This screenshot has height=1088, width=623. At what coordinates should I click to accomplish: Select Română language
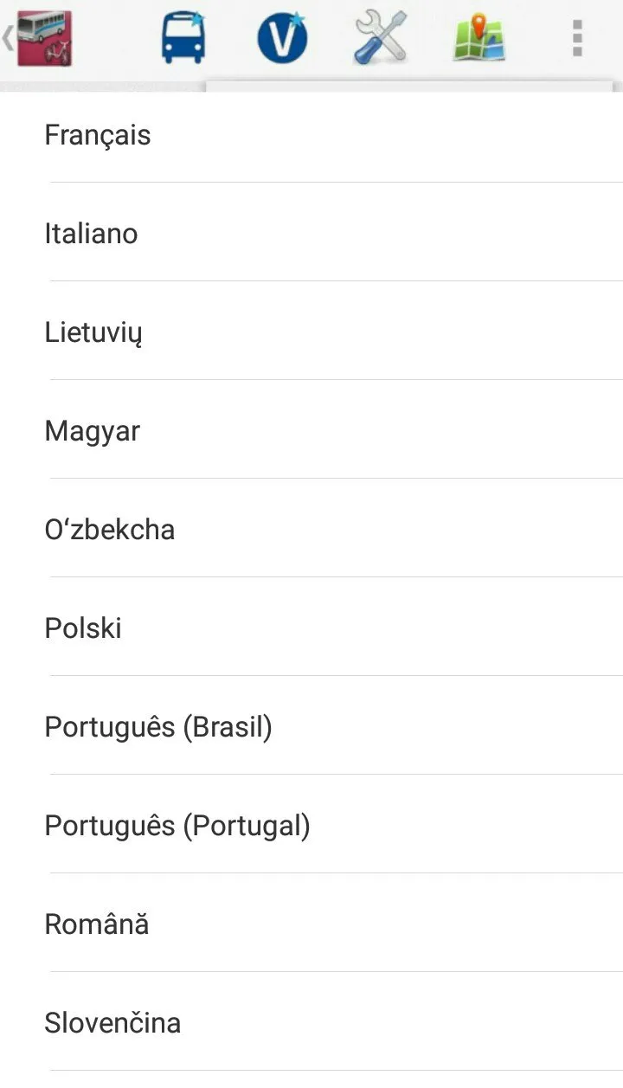[x=311, y=923]
